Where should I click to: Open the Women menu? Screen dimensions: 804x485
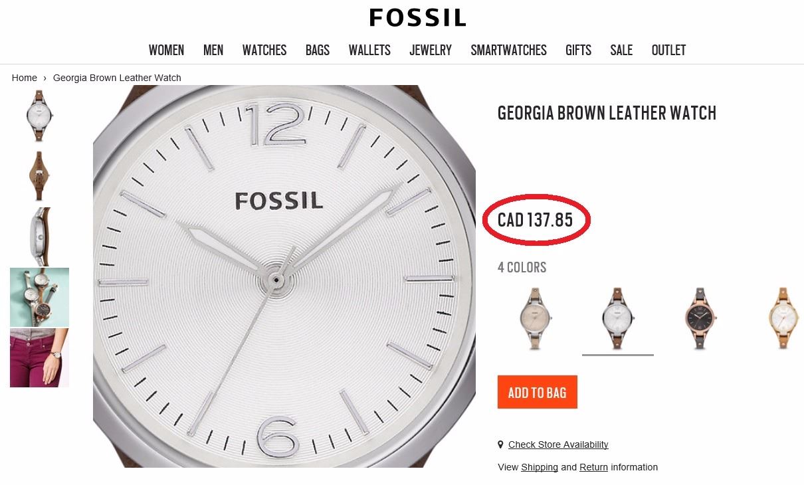pyautogui.click(x=166, y=50)
